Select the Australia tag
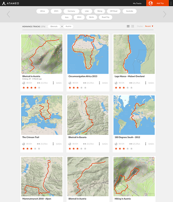Image resolution: width=173 pixels, height=202 pixels. click(x=130, y=11)
